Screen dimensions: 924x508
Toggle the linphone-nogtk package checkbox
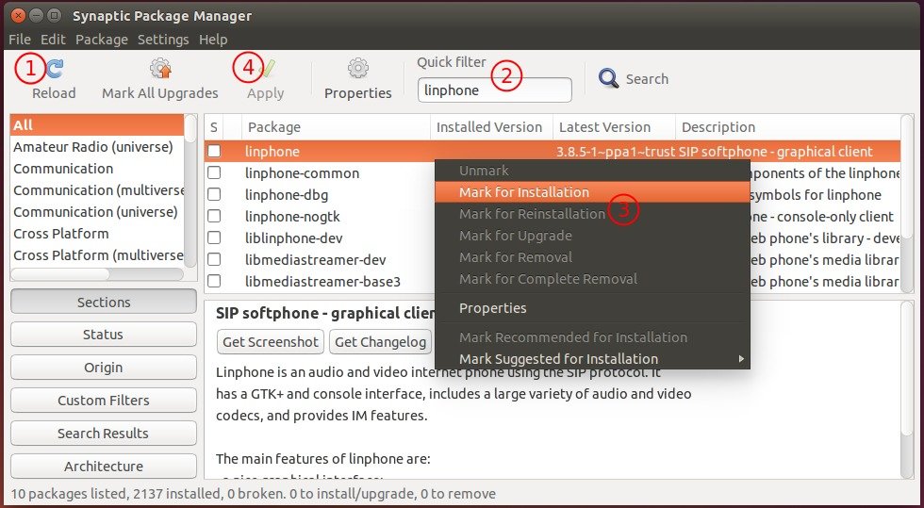coord(214,216)
